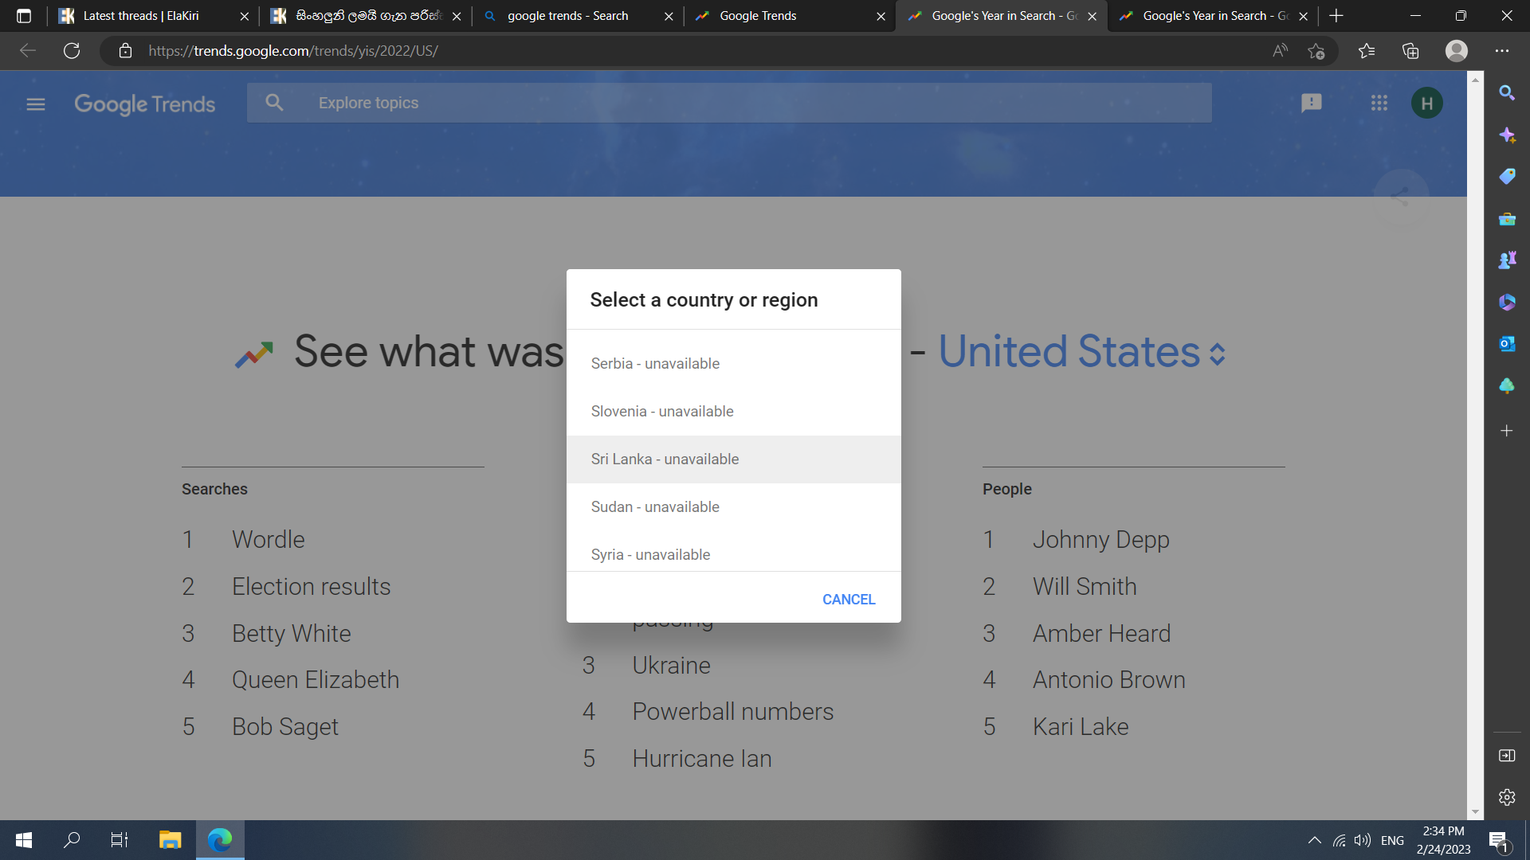
Task: Open Read Aloud from the address bar
Action: (x=1280, y=51)
